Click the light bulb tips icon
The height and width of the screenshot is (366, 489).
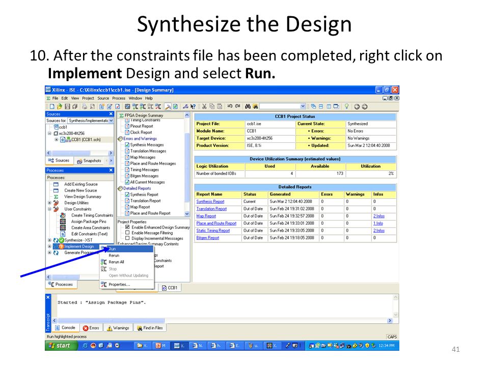tap(346, 106)
